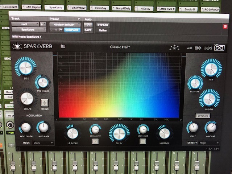Open the Preset Voyager network icon

(174, 47)
